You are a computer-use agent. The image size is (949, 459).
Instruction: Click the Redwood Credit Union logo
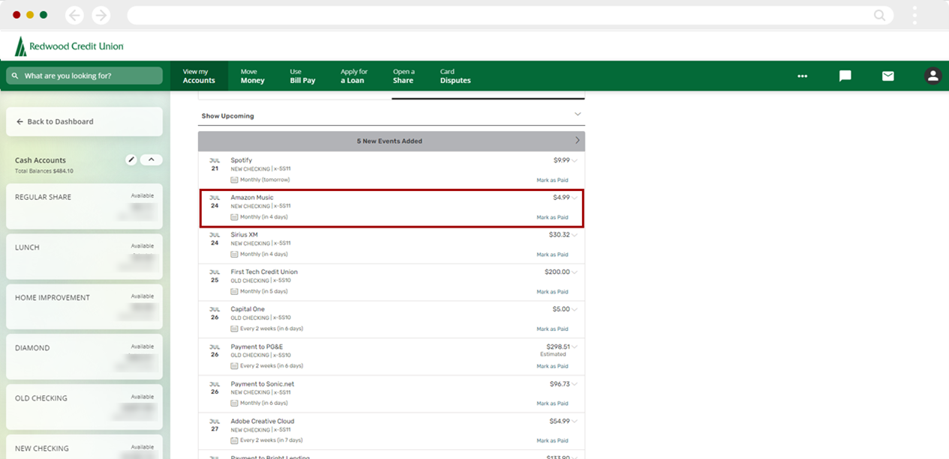tap(69, 46)
